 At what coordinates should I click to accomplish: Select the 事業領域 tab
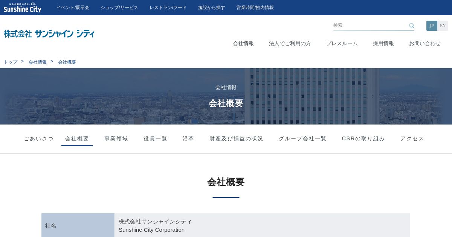click(116, 138)
